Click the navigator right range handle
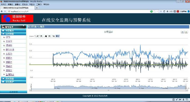Viewport: 190px width, 102px height. 186,86
